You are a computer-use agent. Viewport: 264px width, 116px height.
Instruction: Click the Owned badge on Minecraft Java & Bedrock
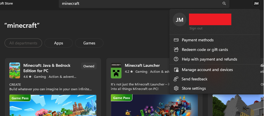pyautogui.click(x=89, y=66)
